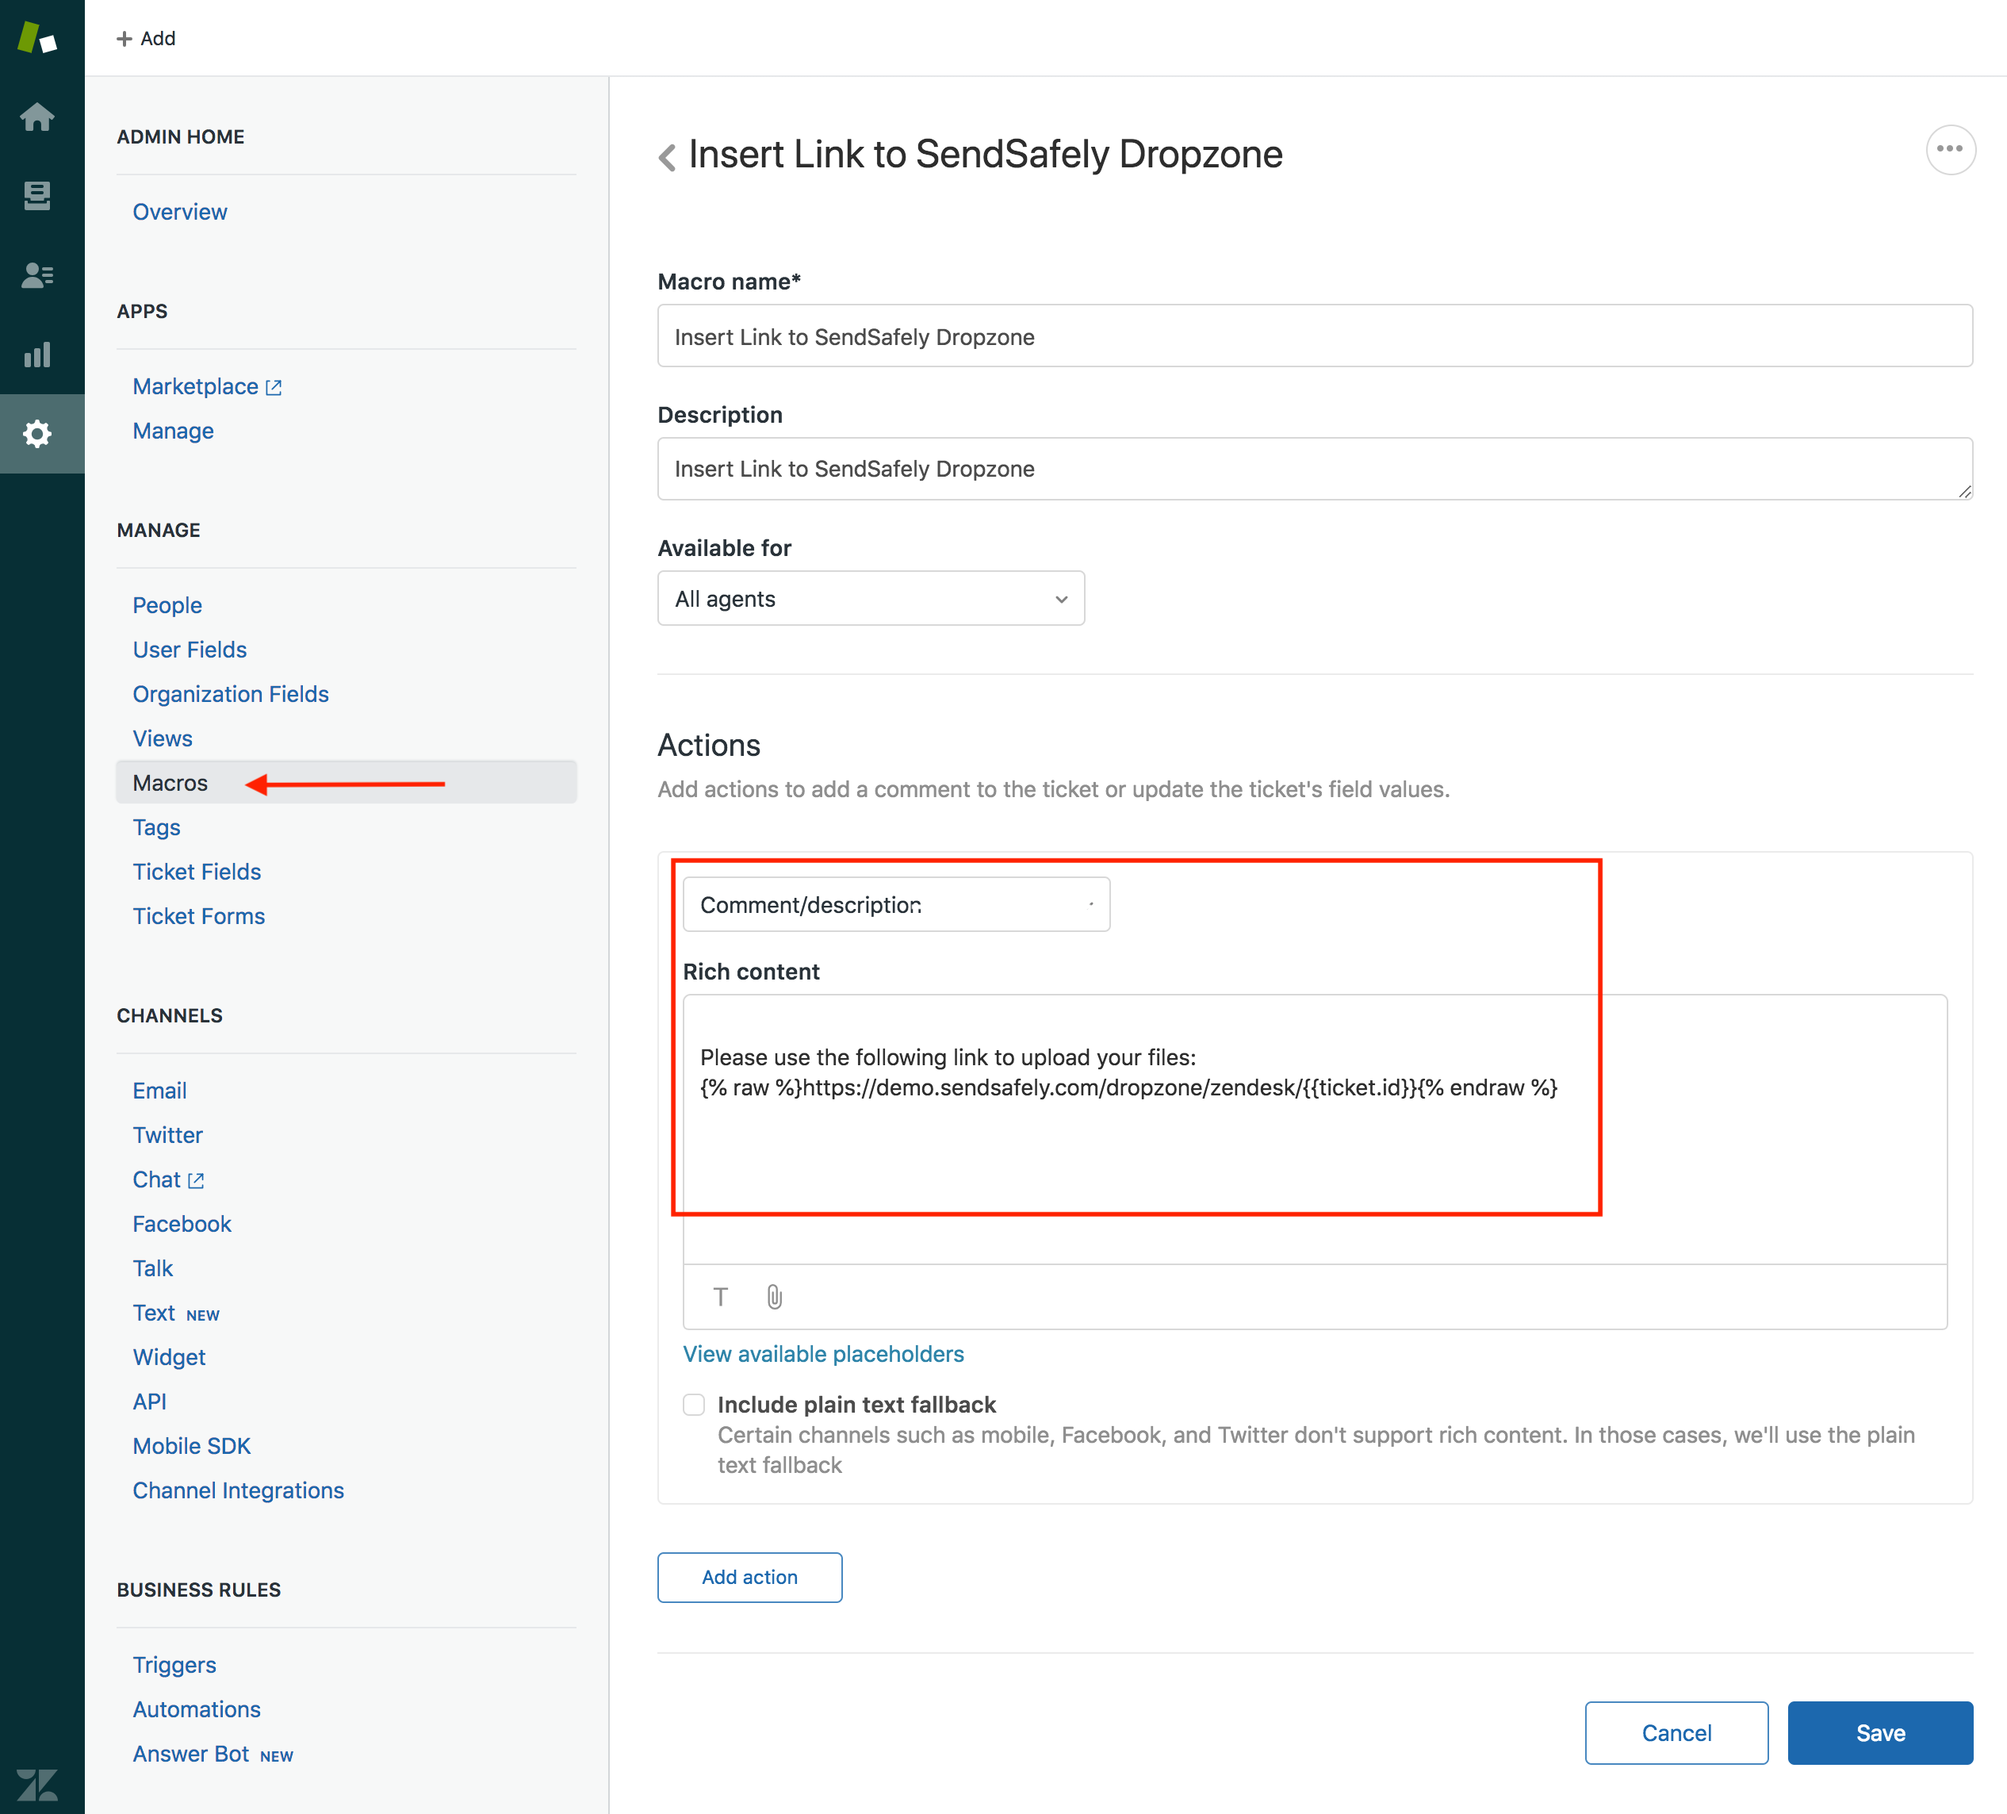Open Views settings page

pyautogui.click(x=163, y=738)
